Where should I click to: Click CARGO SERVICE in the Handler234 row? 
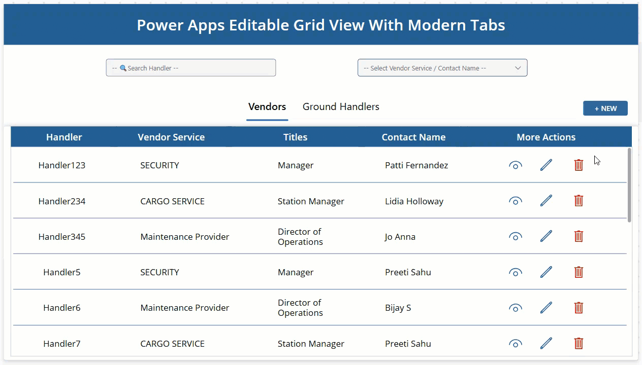[172, 201]
